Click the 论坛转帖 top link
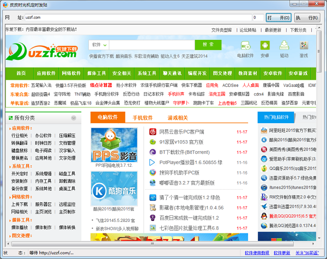Viewport: 327px width, 259px height. 248,30
